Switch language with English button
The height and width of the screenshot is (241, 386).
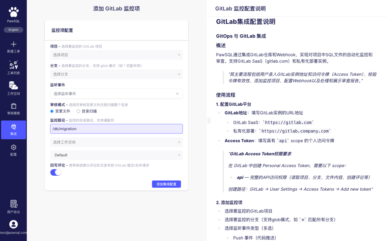(14, 30)
